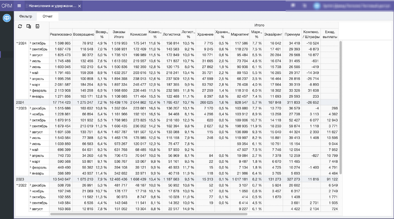
Task: Expand the октябрь row under 2024
Action: point(31,43)
